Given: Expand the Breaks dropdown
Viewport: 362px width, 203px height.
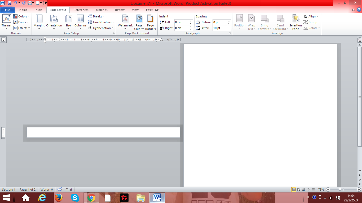Looking at the screenshot, I should pyautogui.click(x=96, y=16).
